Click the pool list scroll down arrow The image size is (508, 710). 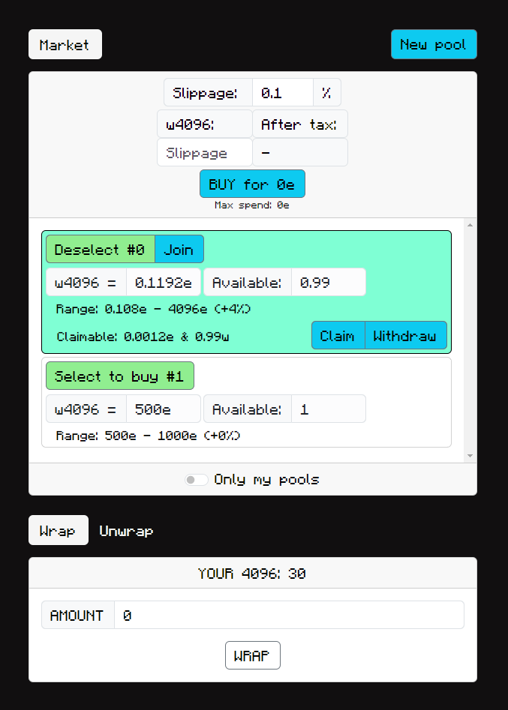[470, 456]
